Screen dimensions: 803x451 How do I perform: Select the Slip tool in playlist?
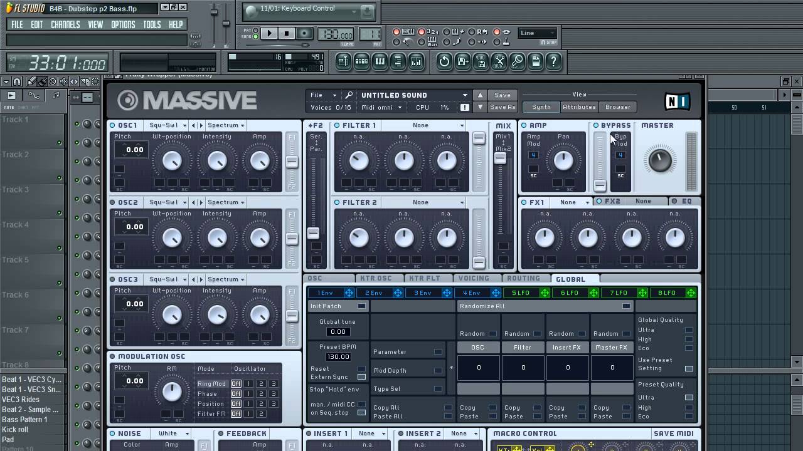pyautogui.click(x=74, y=81)
